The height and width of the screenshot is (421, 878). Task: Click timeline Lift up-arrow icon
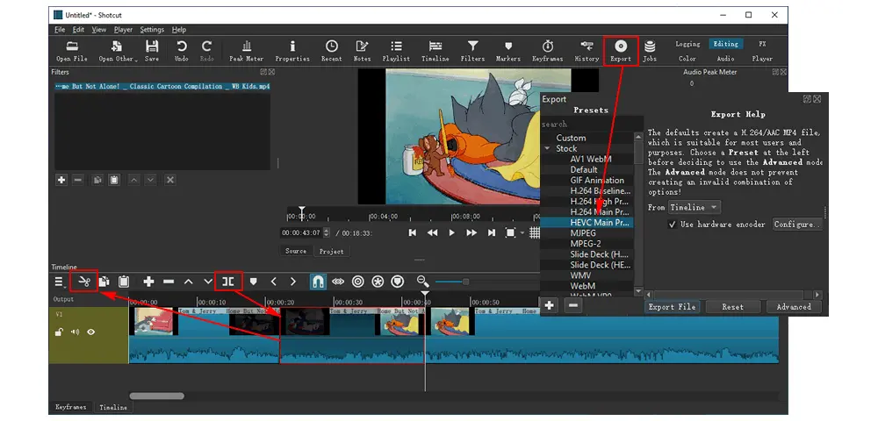(x=189, y=282)
